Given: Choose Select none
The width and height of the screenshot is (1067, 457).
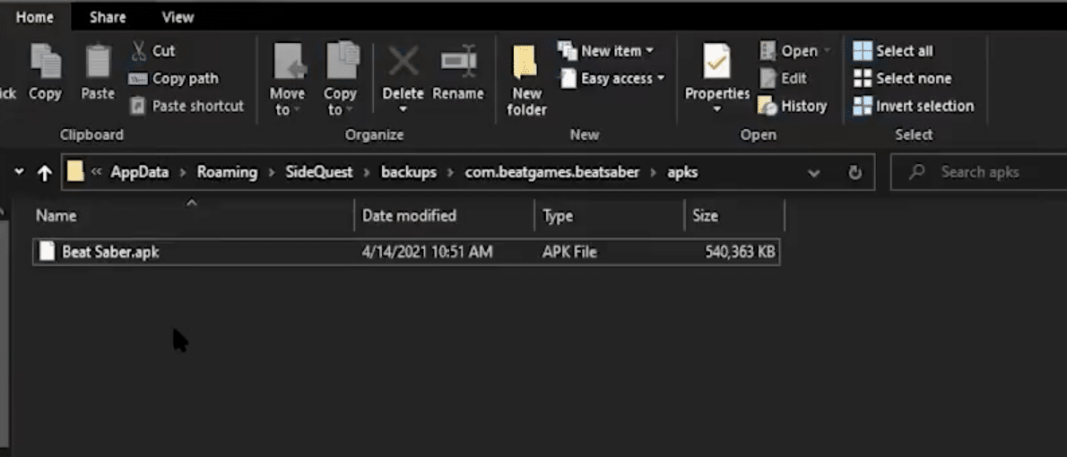Looking at the screenshot, I should [x=902, y=79].
